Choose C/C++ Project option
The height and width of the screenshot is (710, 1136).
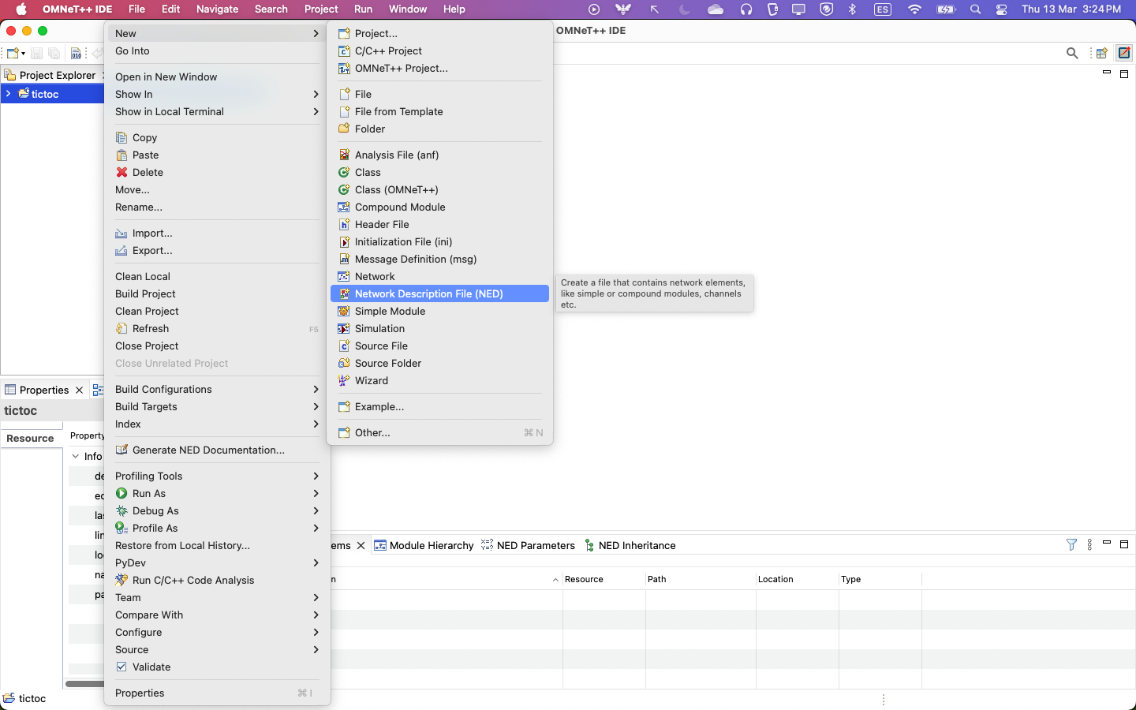click(439, 50)
